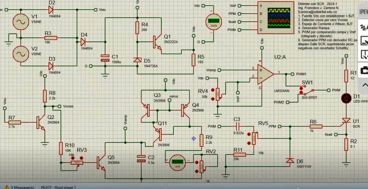
Task: Select the V2 VSINE source symbol
Action: coord(21,54)
